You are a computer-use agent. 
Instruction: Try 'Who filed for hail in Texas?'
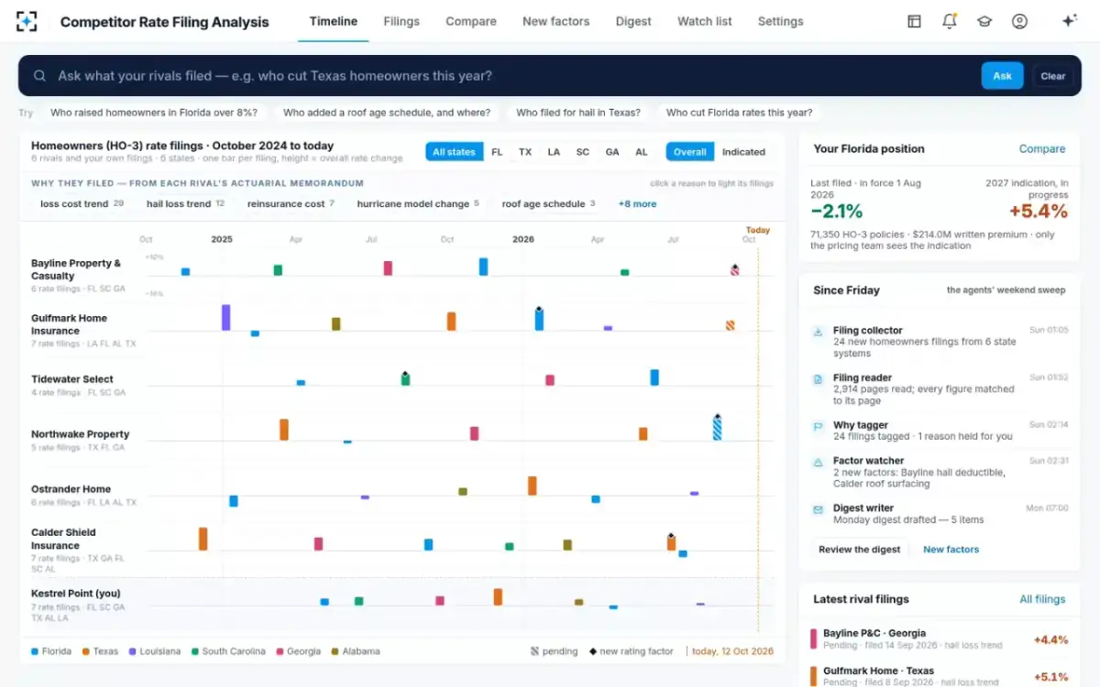point(577,113)
